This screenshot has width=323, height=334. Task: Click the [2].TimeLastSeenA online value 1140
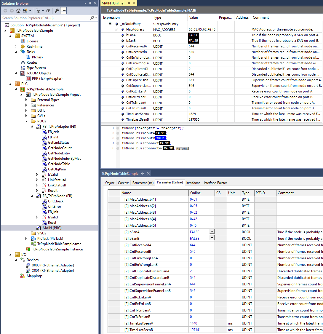[194, 323]
